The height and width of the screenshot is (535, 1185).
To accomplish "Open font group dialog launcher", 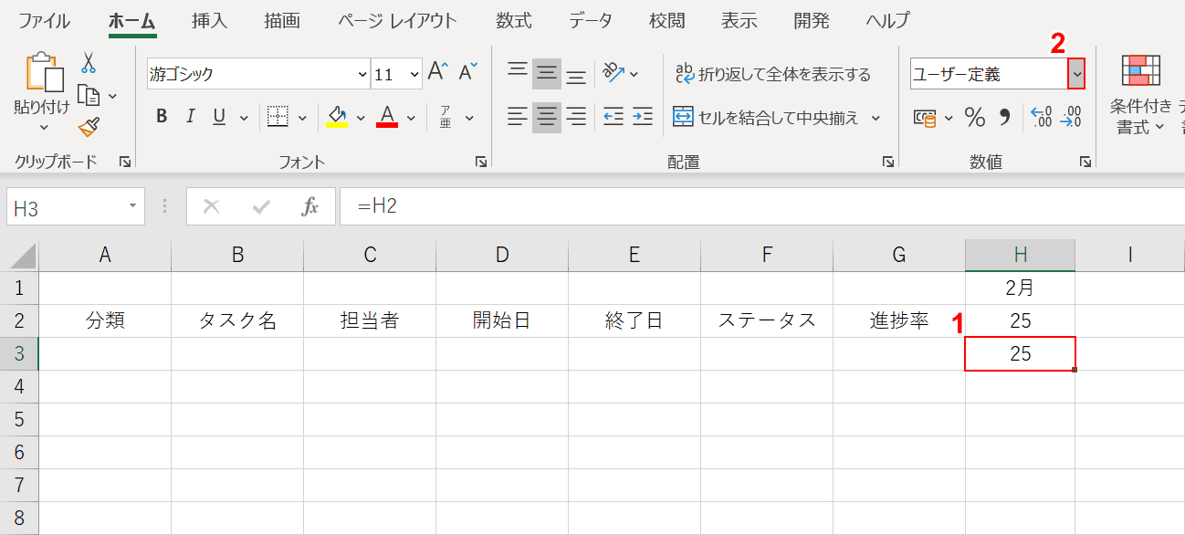I will pos(481,162).
